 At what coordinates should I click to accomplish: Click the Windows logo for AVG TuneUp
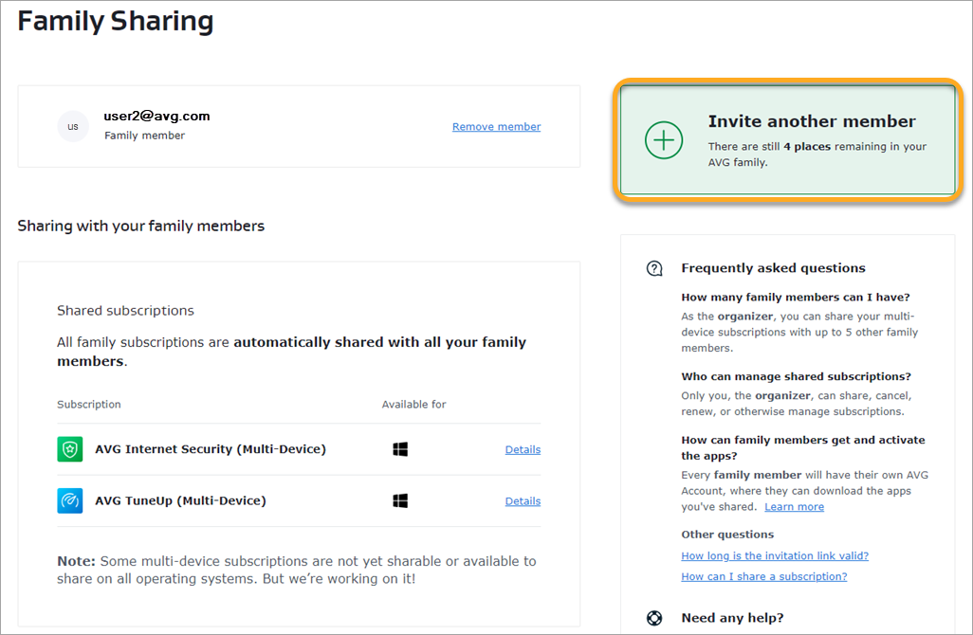(x=400, y=500)
